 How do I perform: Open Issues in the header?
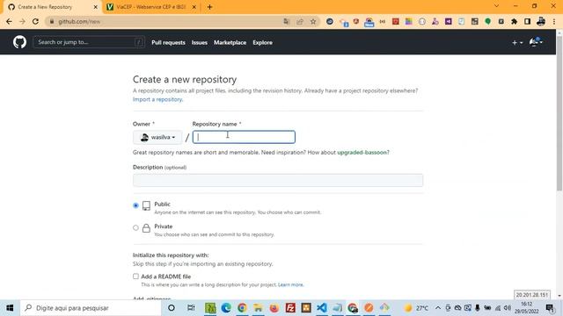point(200,43)
